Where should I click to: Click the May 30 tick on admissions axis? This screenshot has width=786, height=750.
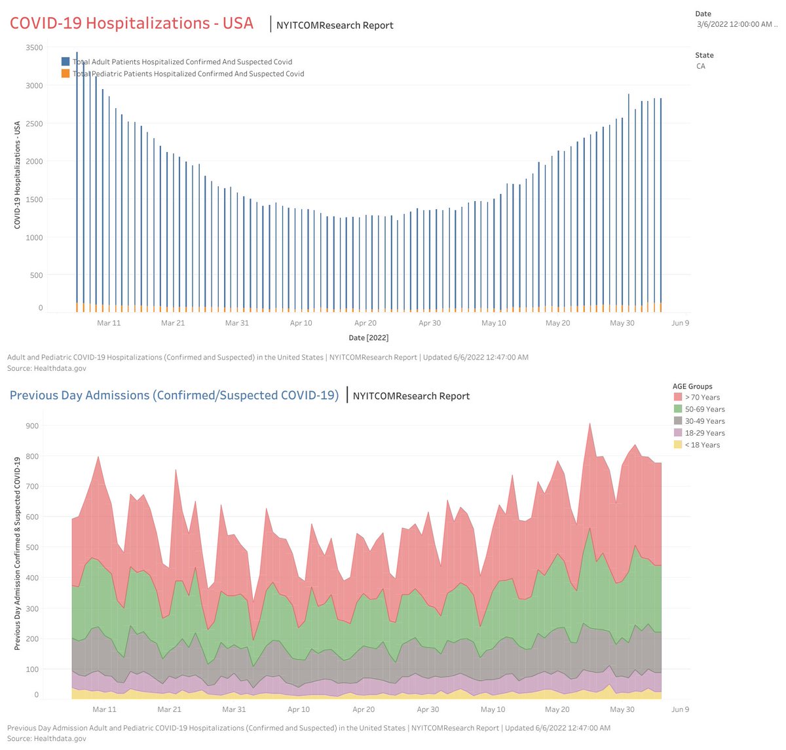tap(622, 709)
